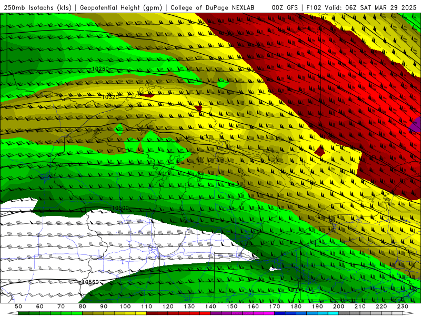Click the 120 value on the legend scale
The width and height of the screenshot is (421, 316).
(168, 307)
